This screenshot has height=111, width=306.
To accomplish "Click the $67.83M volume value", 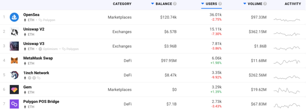I will click(x=259, y=104).
